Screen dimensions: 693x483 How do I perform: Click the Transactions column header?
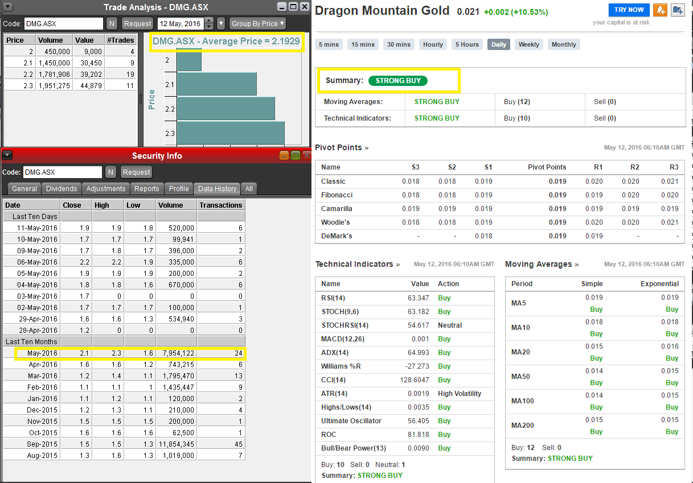click(x=221, y=205)
